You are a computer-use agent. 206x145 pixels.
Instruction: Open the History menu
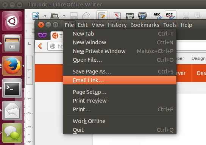pos(117,25)
